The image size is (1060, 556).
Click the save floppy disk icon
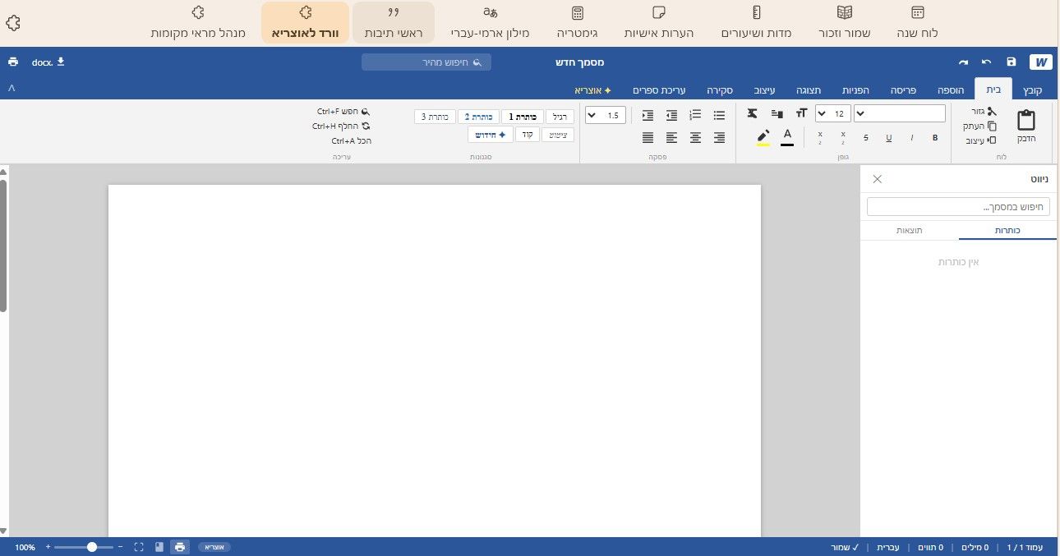[x=1011, y=62]
